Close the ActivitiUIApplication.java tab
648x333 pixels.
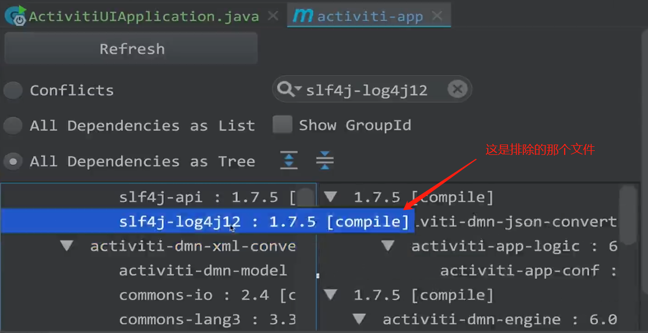point(273,16)
